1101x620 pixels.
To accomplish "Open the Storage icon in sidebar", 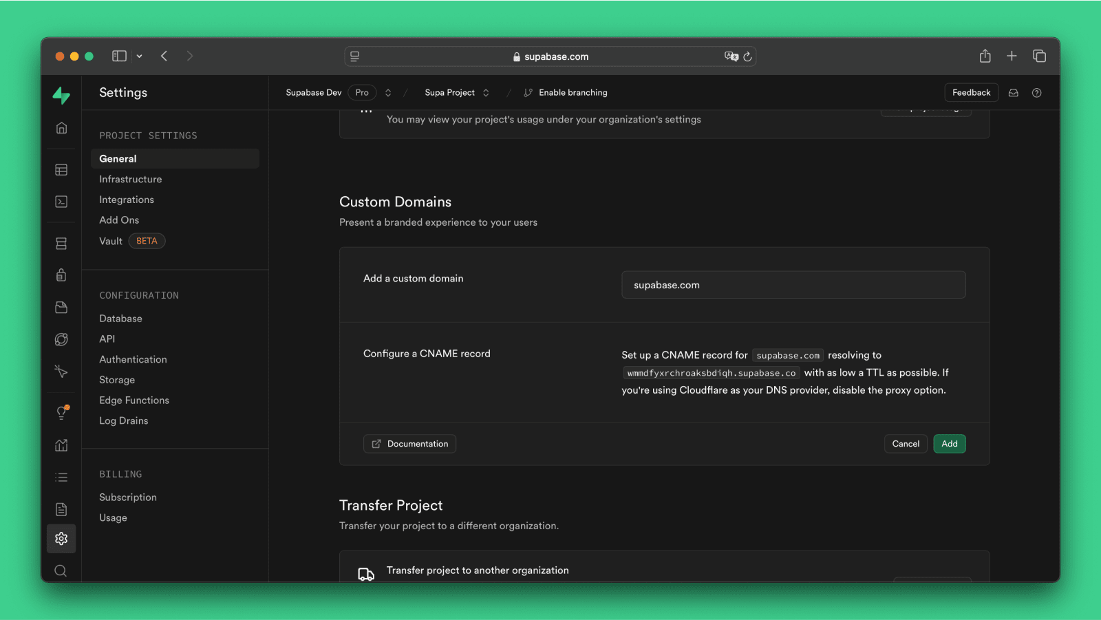I will [x=61, y=308].
